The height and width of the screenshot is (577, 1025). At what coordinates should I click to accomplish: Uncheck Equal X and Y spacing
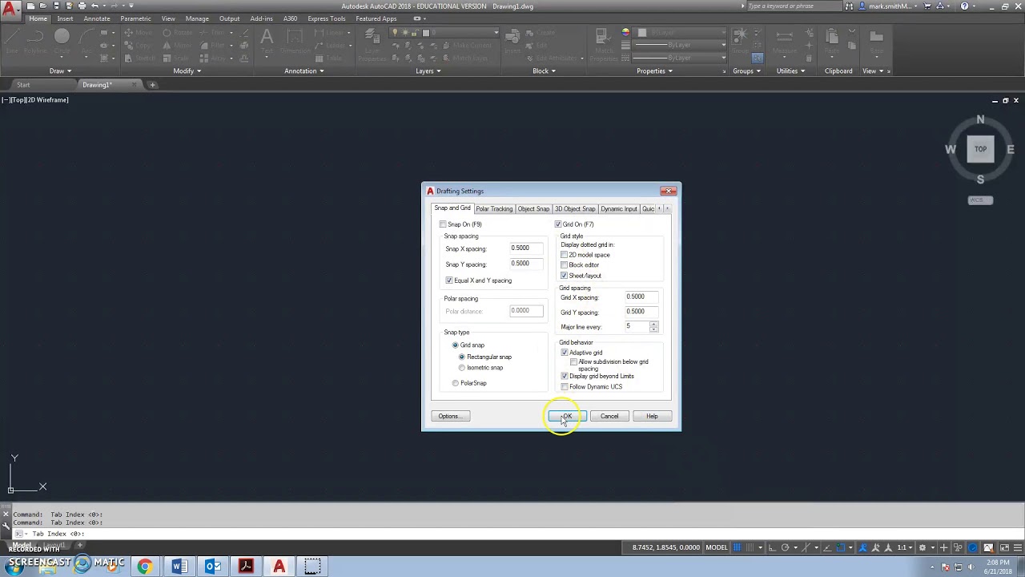pos(449,280)
